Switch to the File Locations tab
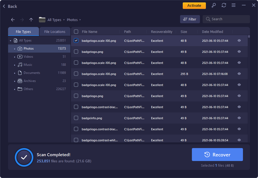This screenshot has height=178, width=258. pos(55,31)
